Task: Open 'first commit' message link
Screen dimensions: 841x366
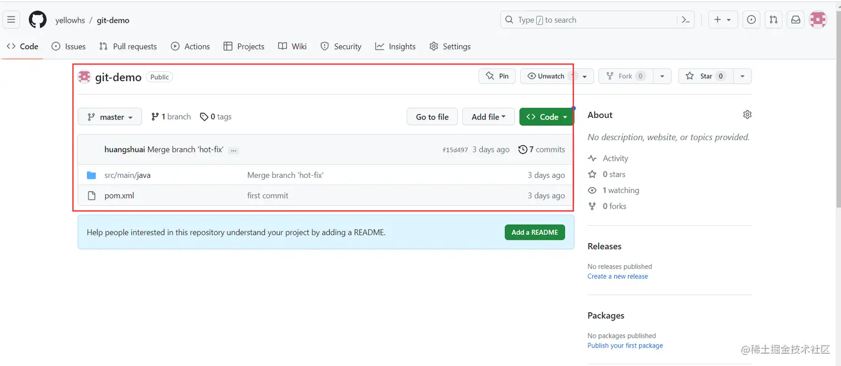Action: (x=268, y=196)
